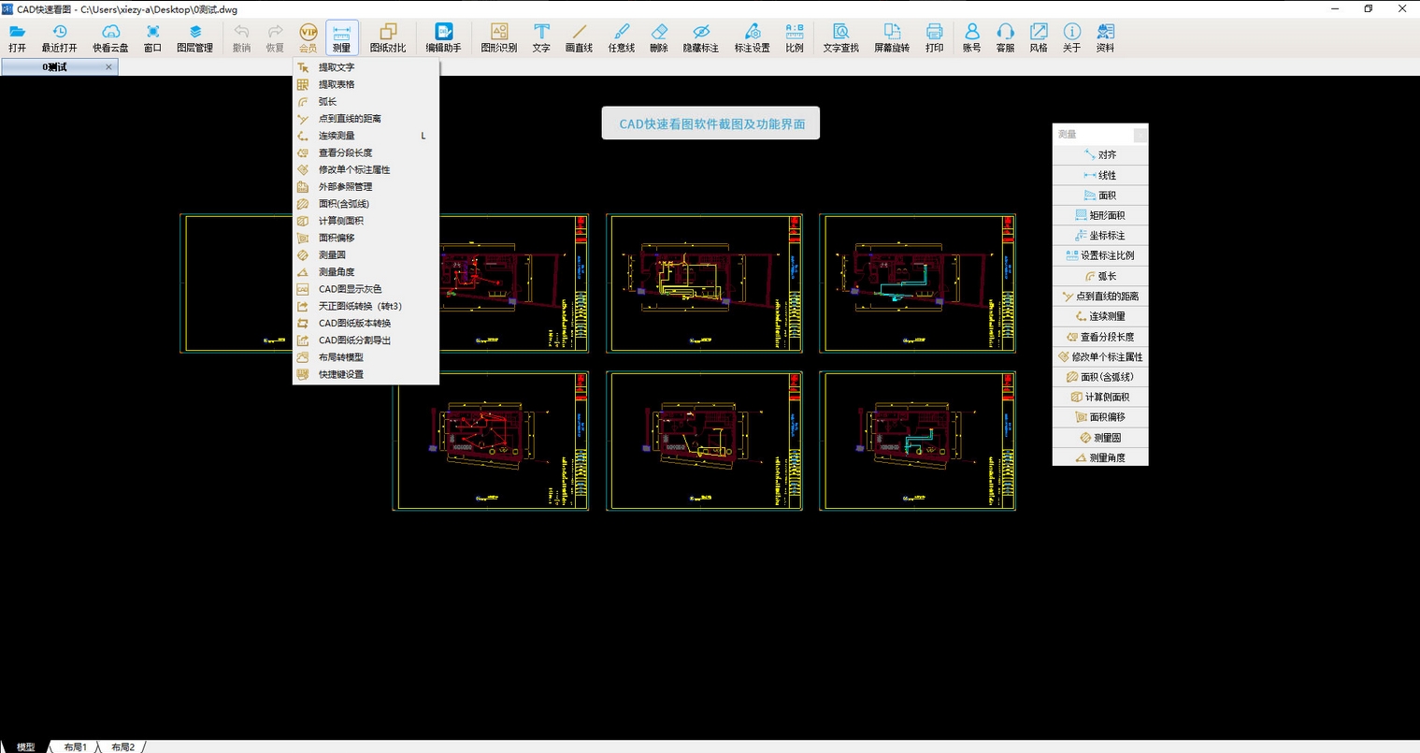The image size is (1420, 753).
Task: Click the 打印 print icon
Action: 934,38
